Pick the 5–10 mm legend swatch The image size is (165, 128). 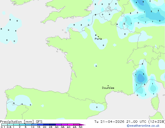coord(29,125)
